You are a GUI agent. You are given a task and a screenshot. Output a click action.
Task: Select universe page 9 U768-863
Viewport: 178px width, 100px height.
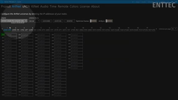tap(75, 29)
